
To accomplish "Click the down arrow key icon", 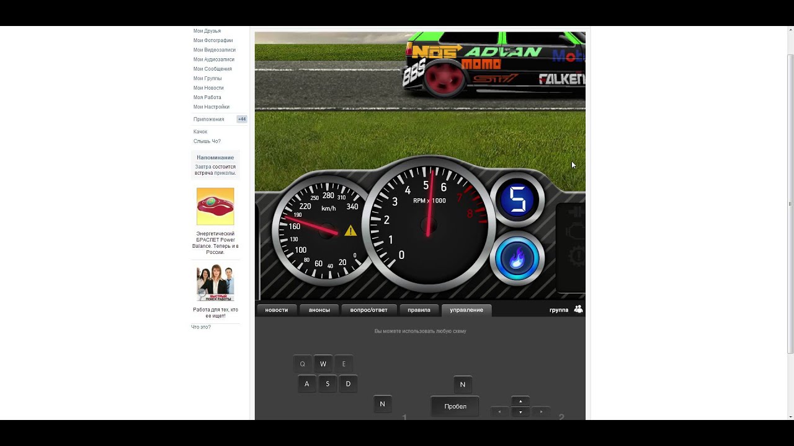I will tap(520, 412).
